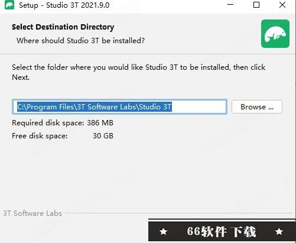
Task: Click the highlighted C:\Program Files path text
Action: click(x=95, y=107)
